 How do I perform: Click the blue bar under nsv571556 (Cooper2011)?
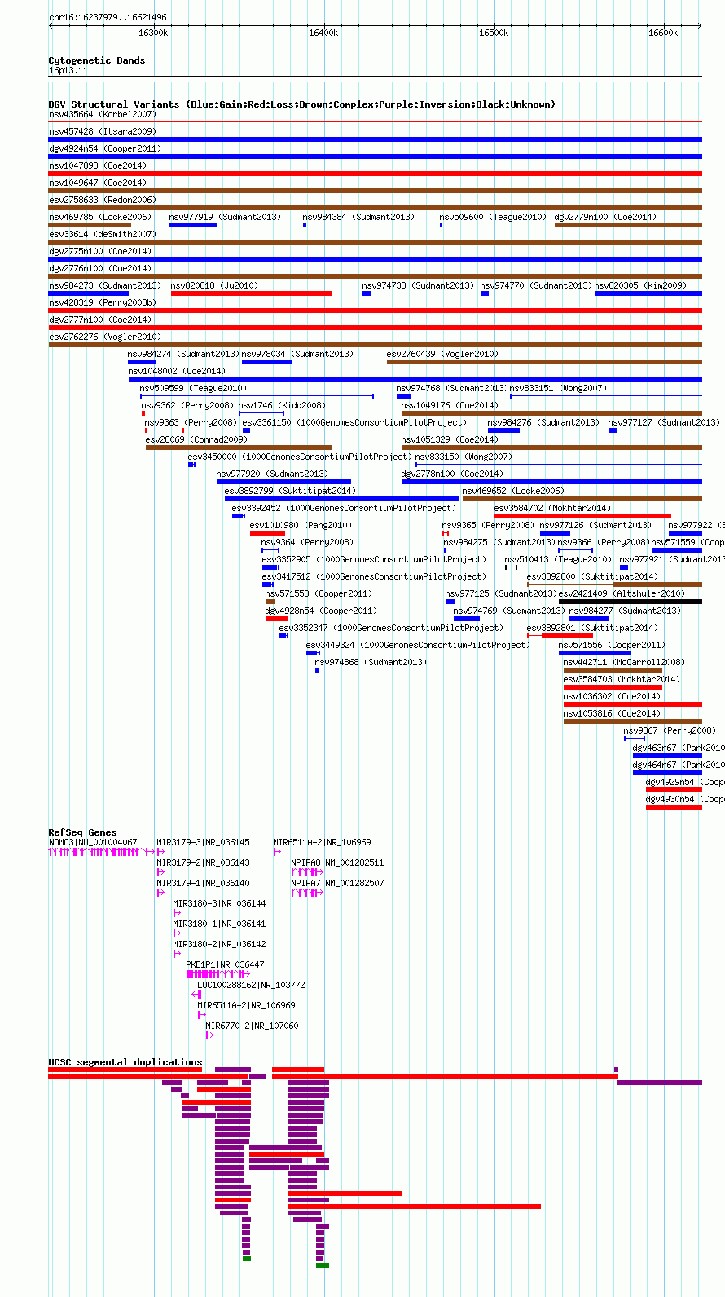[595, 653]
